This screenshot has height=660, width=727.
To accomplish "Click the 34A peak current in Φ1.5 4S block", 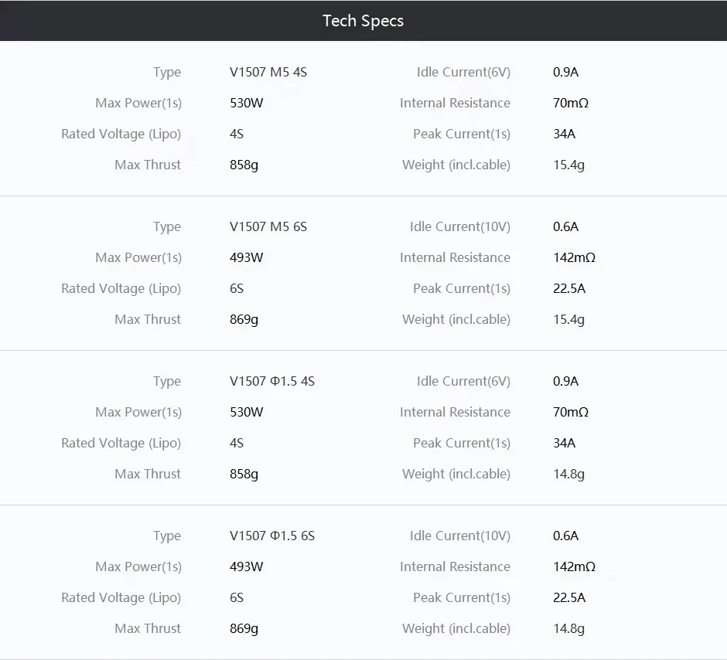I will pos(564,444).
